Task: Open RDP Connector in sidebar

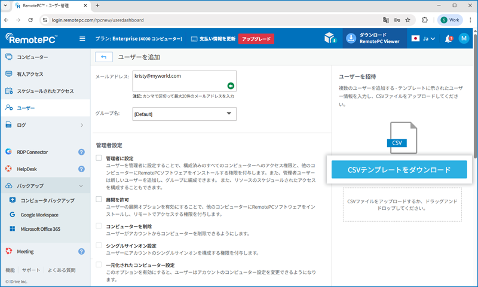Action: click(x=32, y=152)
